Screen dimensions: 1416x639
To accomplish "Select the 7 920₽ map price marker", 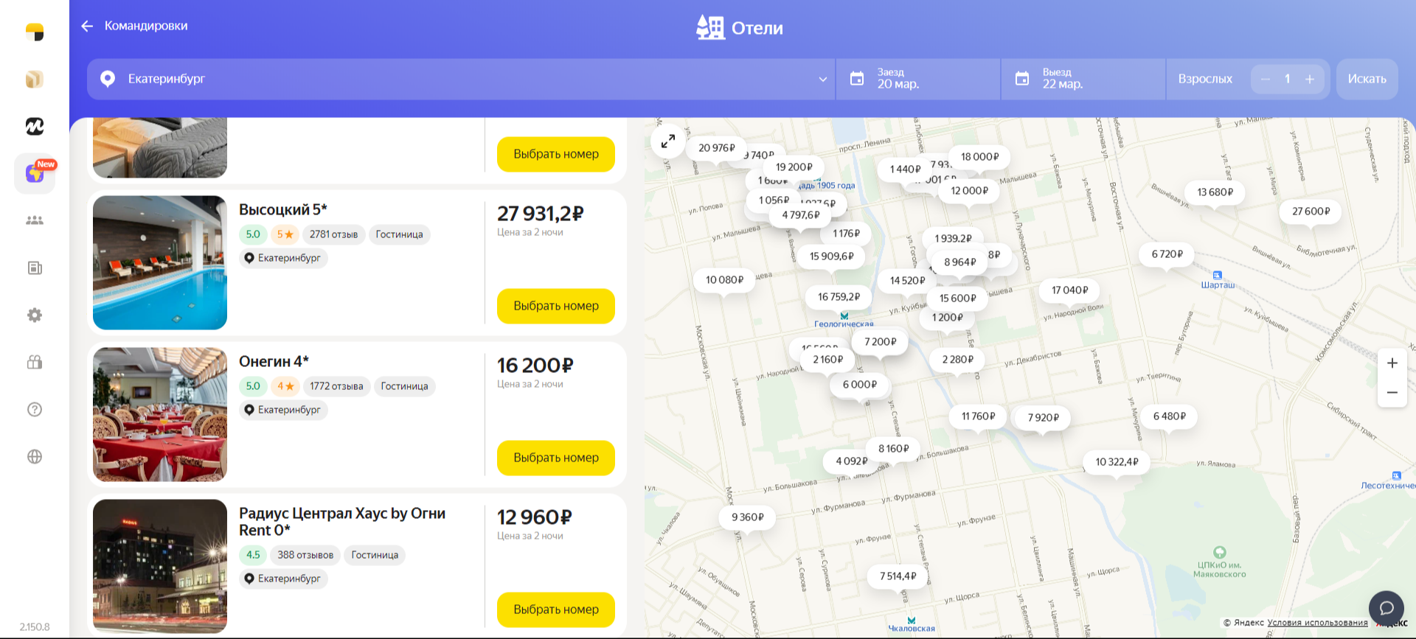I will pos(1044,418).
